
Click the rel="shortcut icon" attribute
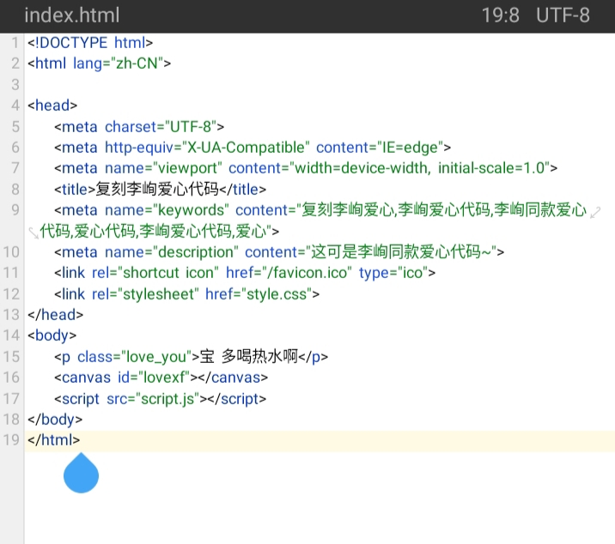(155, 273)
